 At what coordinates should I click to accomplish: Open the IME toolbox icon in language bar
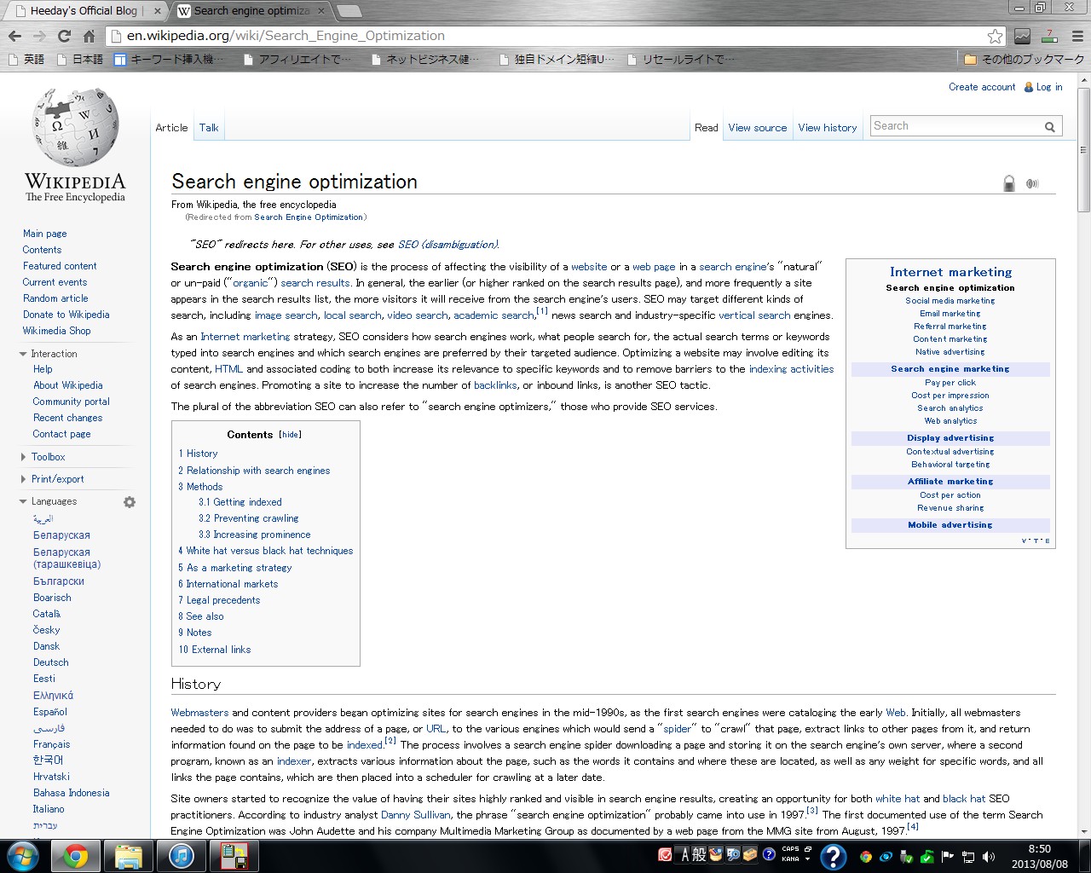coord(750,855)
